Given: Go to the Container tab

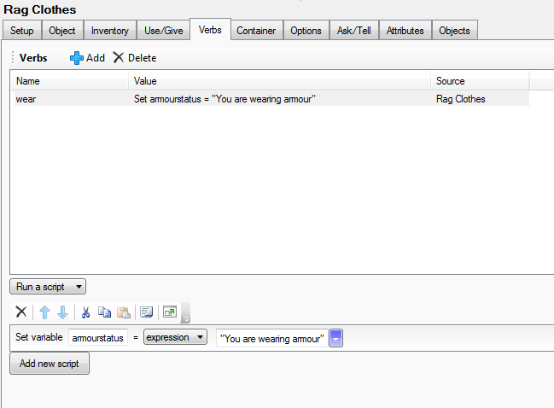Looking at the screenshot, I should point(256,31).
